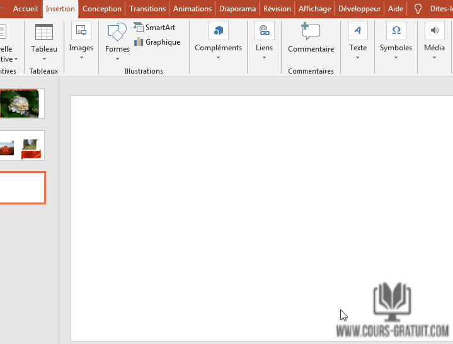This screenshot has height=344, width=453.
Task: Click the Symboles omega icon
Action: (x=396, y=30)
